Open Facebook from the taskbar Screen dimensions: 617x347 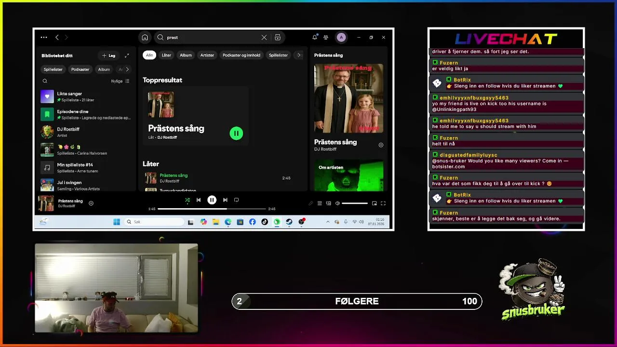pyautogui.click(x=252, y=222)
